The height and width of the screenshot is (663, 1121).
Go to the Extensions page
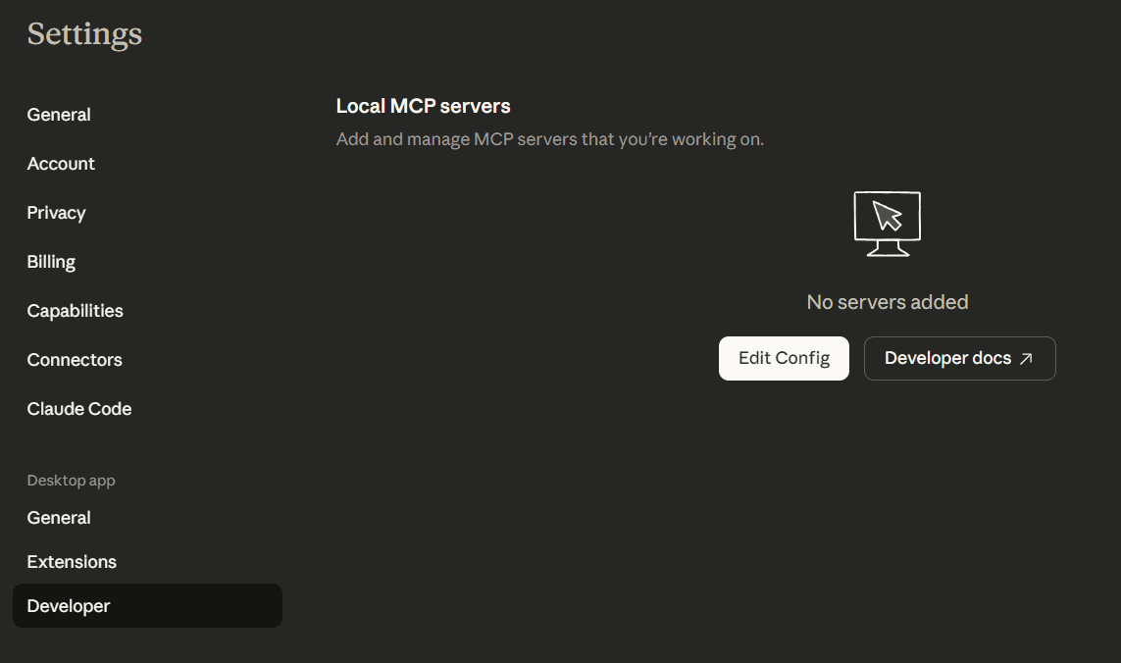pyautogui.click(x=72, y=562)
